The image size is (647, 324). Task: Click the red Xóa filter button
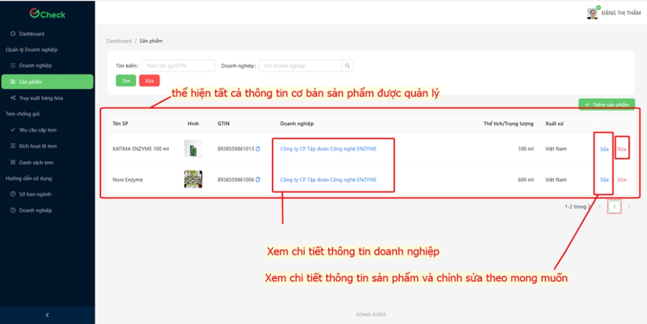pos(149,81)
